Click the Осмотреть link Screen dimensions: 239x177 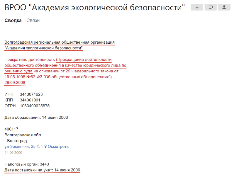pyautogui.click(x=58, y=147)
